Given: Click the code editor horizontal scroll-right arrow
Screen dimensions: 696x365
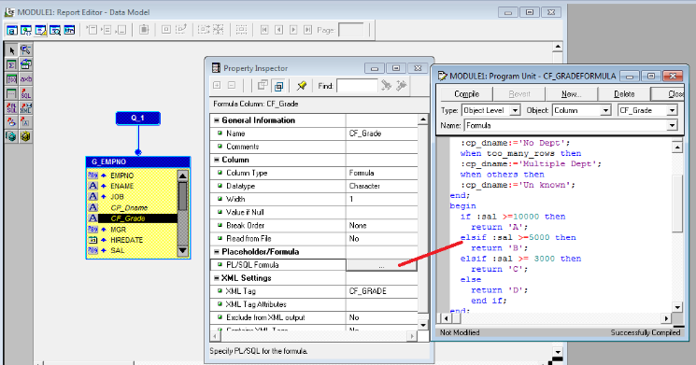Looking at the screenshot, I should (666, 318).
